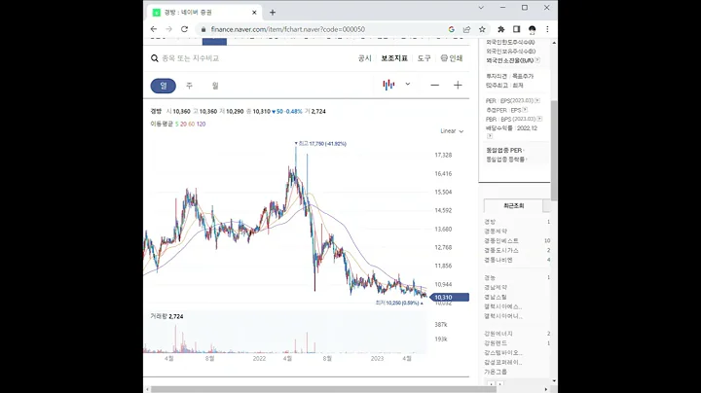Open the 공시 menu
The height and width of the screenshot is (393, 701).
pos(365,58)
